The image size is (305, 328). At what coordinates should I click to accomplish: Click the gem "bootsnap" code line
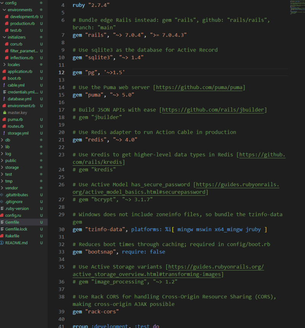click(119, 252)
